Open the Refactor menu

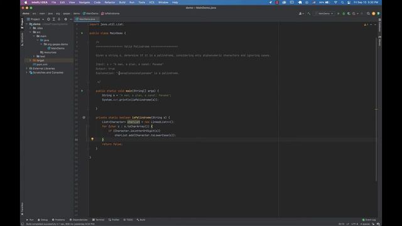[x=110, y=3]
